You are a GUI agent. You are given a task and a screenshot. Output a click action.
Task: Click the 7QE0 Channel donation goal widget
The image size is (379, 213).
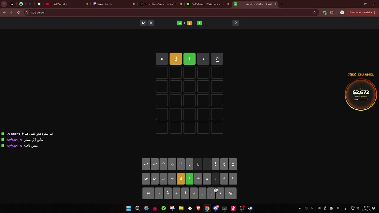(x=361, y=92)
